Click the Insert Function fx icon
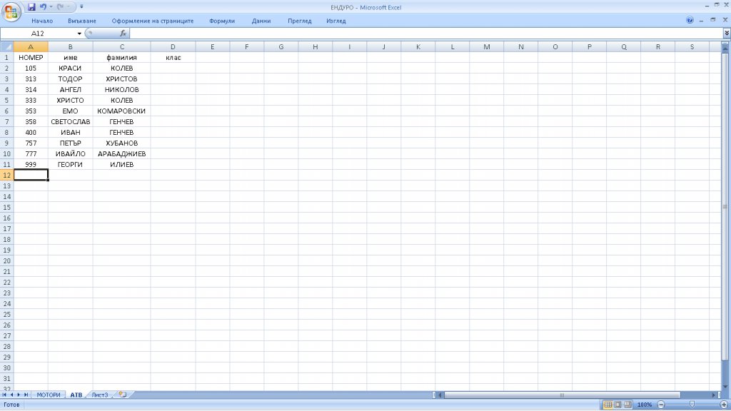Image resolution: width=731 pixels, height=411 pixels. point(123,34)
